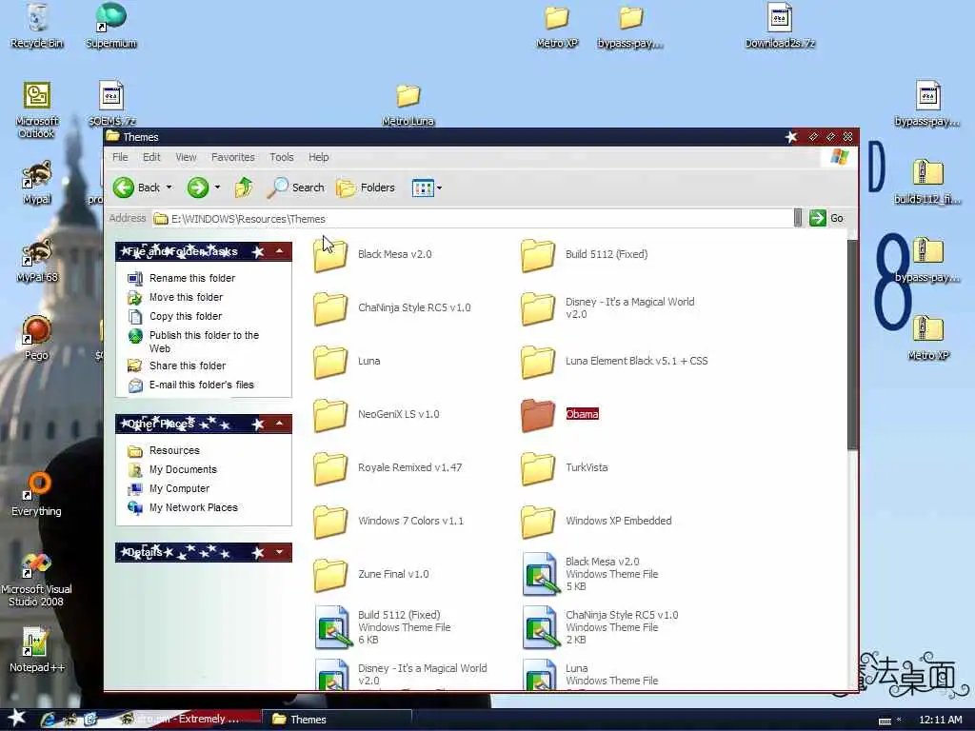
Task: Select Microsoft Visual Studio 2008 shortcut
Action: [37, 580]
